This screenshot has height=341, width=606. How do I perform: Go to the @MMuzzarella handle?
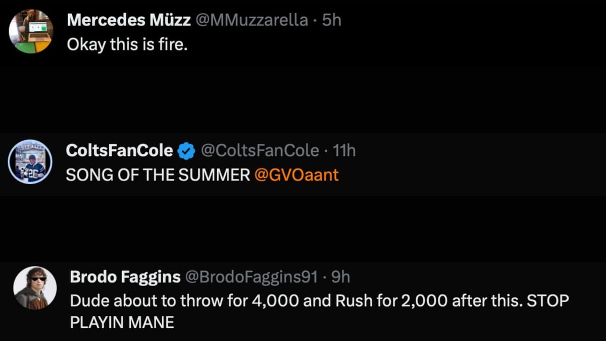[x=251, y=20]
